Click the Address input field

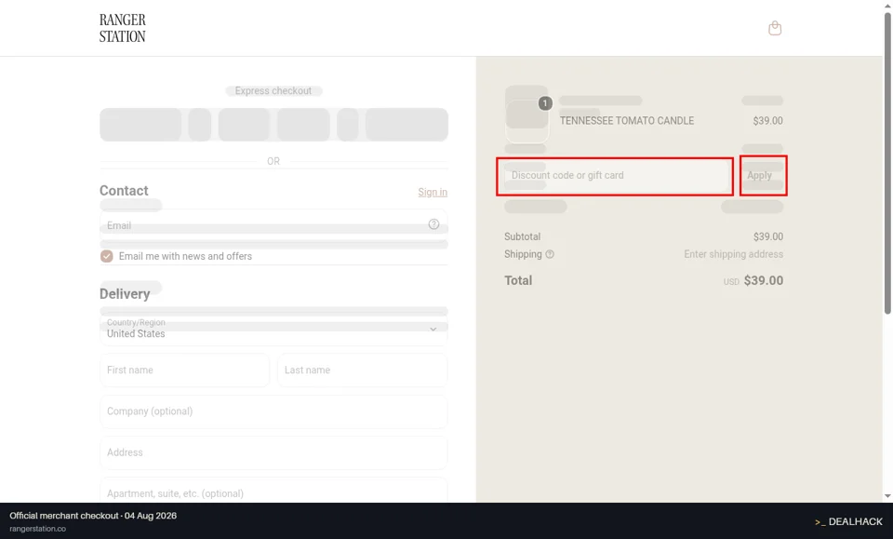pos(273,452)
